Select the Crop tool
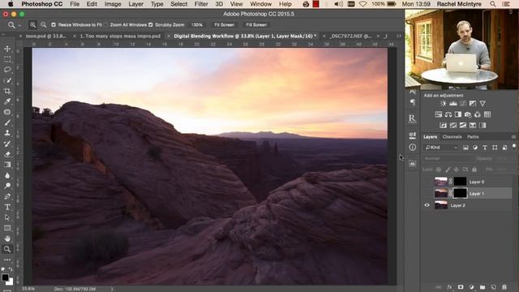Viewport: 519px width, 292px height. pyautogui.click(x=7, y=91)
